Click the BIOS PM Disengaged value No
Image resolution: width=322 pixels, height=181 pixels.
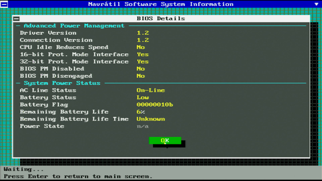pos(141,76)
